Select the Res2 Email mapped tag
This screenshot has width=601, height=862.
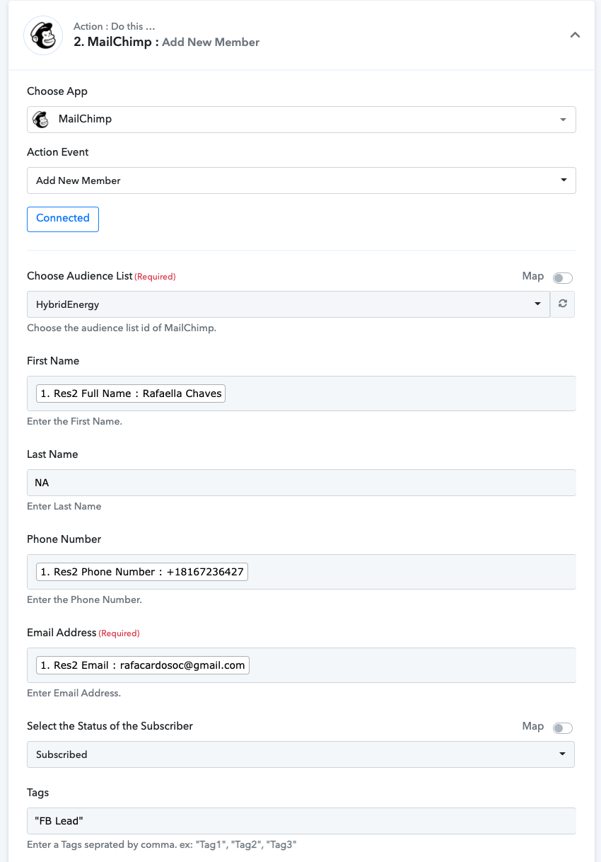(143, 665)
